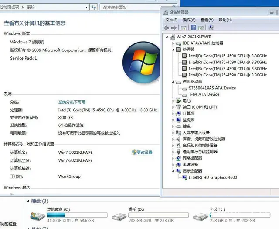This screenshot has width=279, height=229.
Task: Select the 键盘 category icon
Action: pyautogui.click(x=178, y=126)
